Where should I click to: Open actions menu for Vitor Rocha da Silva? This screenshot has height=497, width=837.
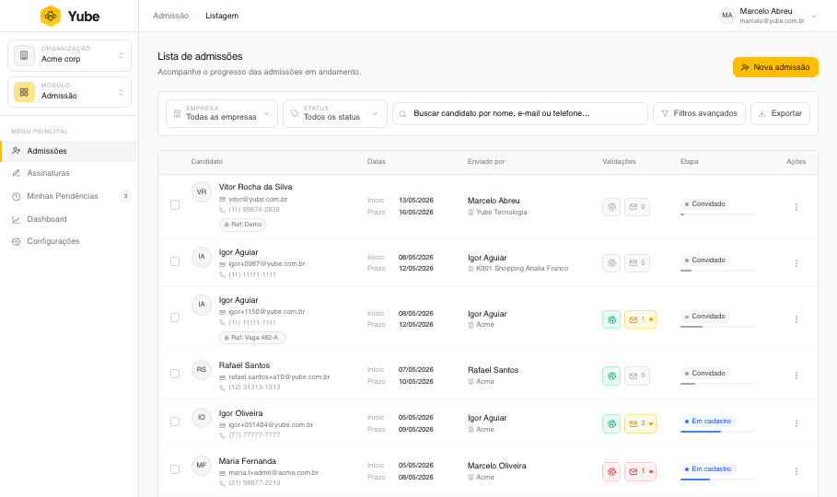pos(796,206)
